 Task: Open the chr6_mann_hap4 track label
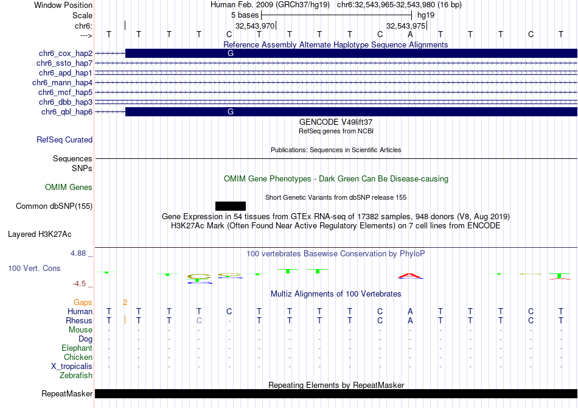(62, 83)
